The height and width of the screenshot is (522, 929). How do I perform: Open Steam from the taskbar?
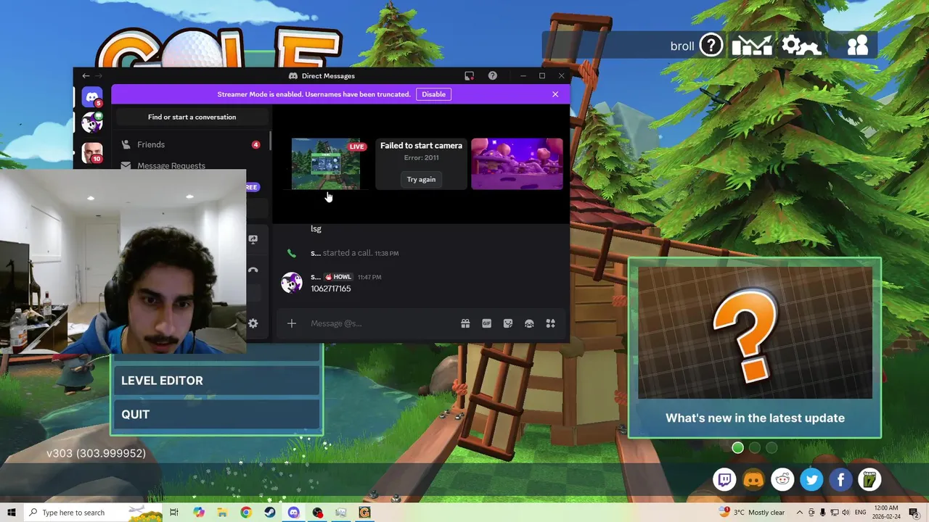pyautogui.click(x=269, y=513)
